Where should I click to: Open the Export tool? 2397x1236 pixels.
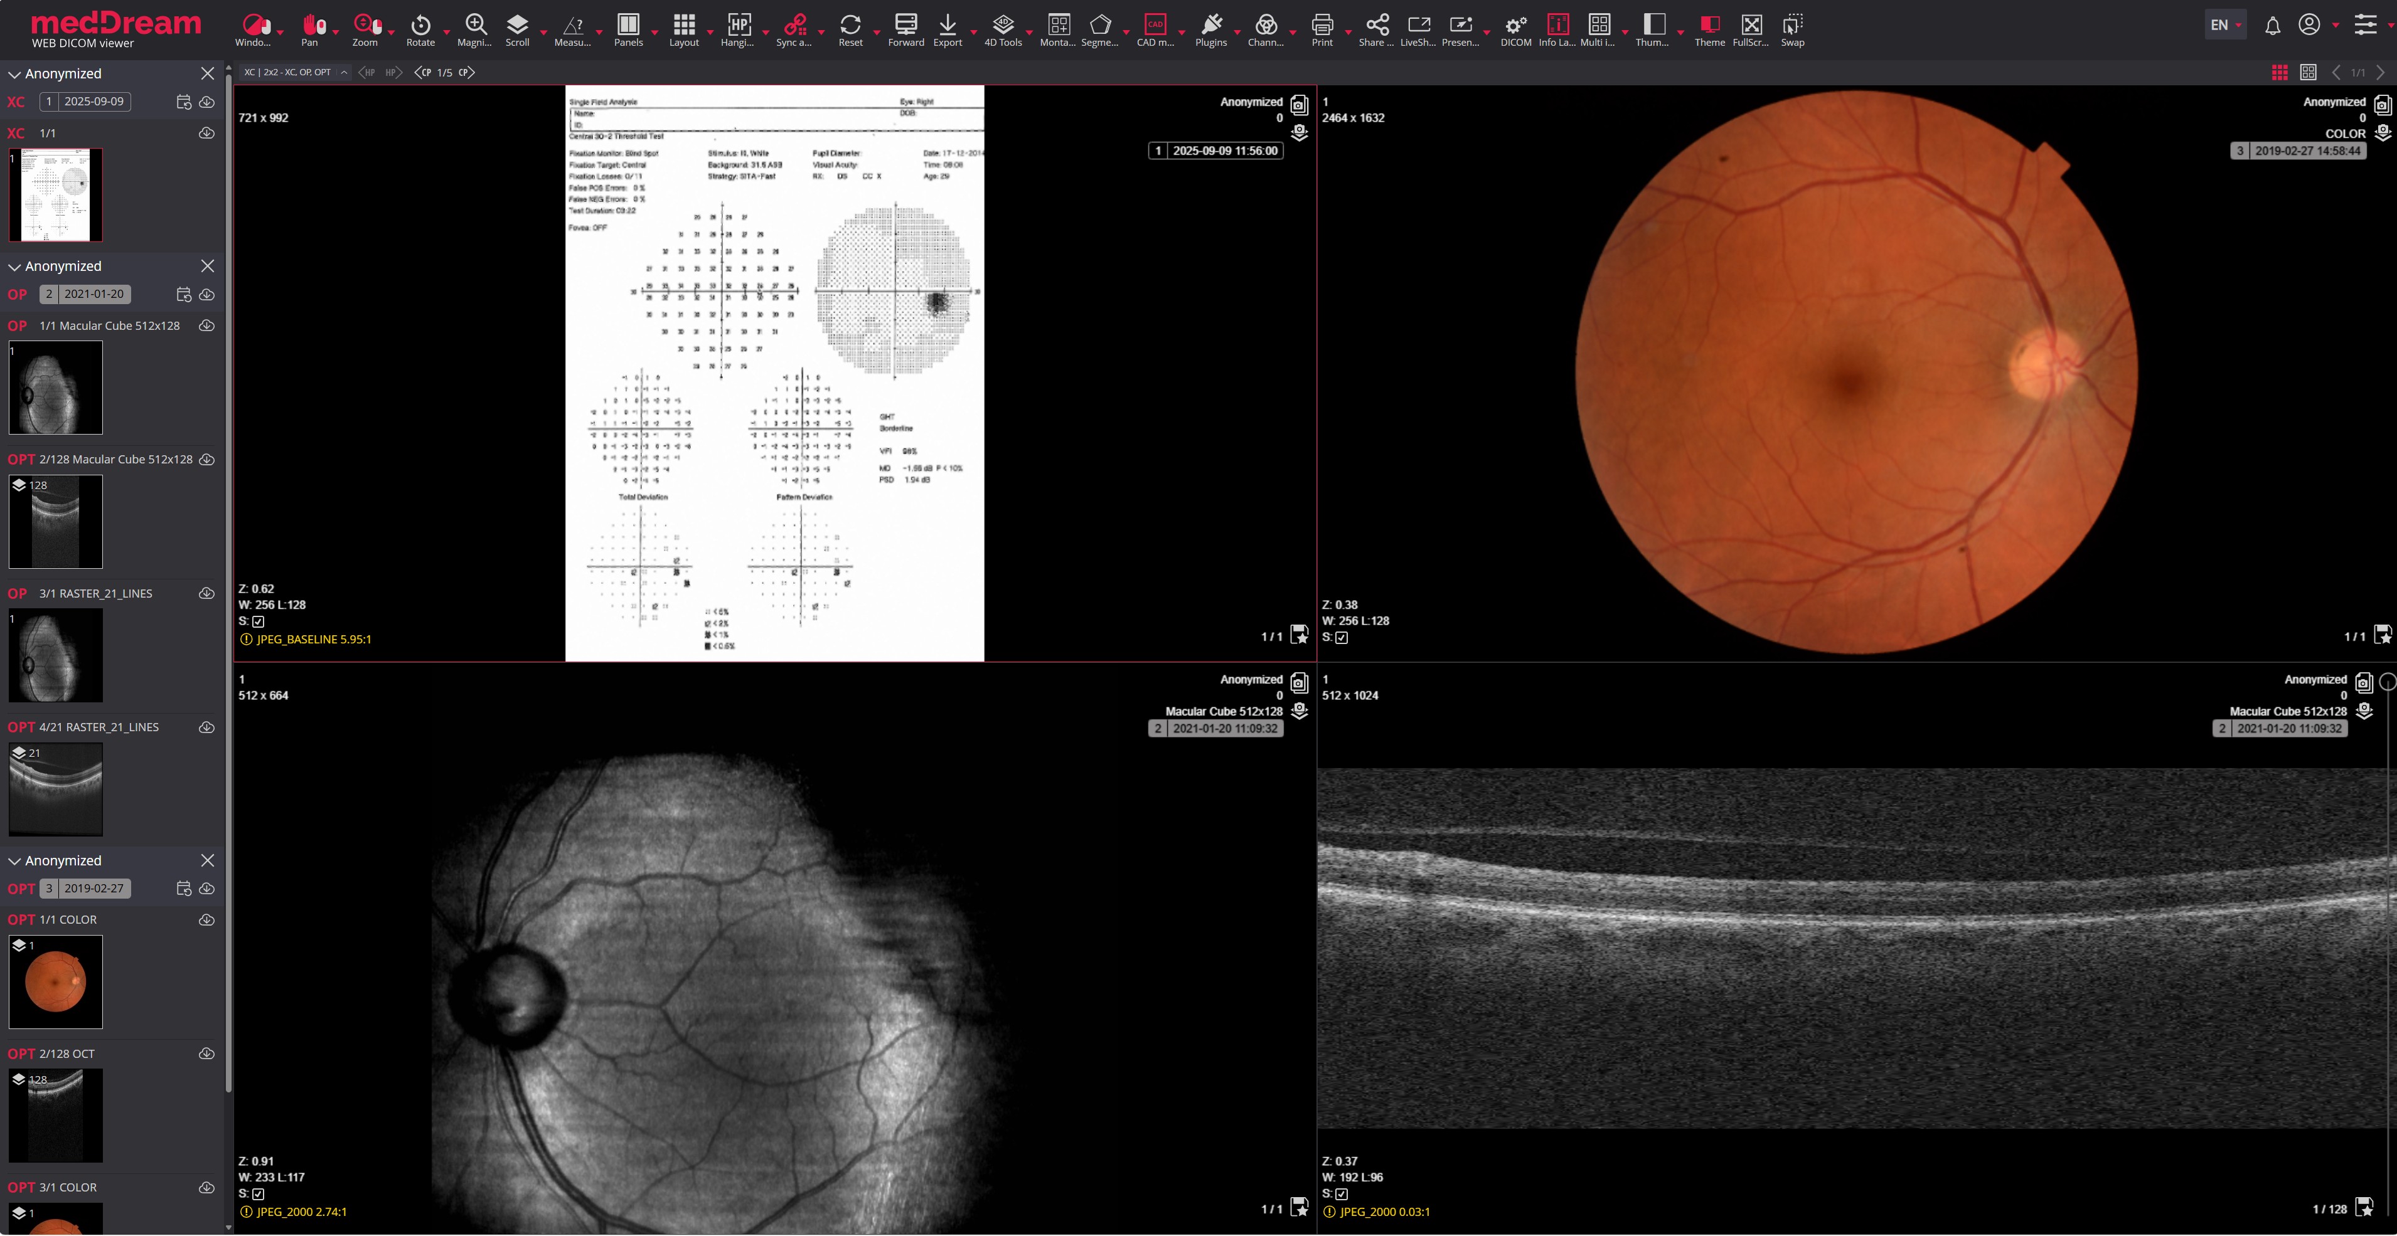pyautogui.click(x=948, y=29)
